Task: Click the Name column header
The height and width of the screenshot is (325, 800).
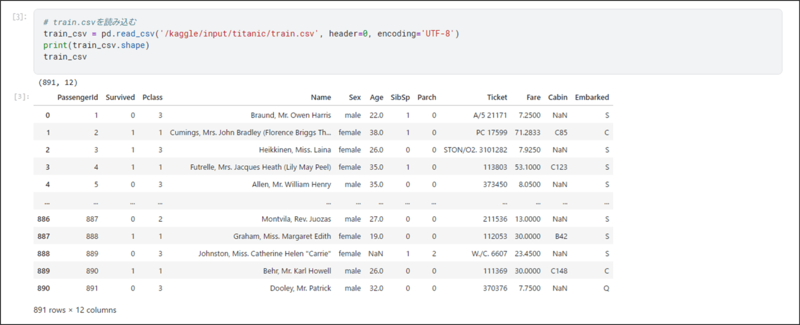Action: pos(321,97)
